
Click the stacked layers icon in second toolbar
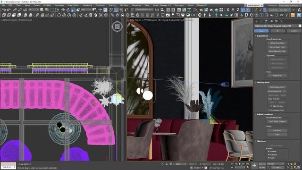tap(25, 15)
